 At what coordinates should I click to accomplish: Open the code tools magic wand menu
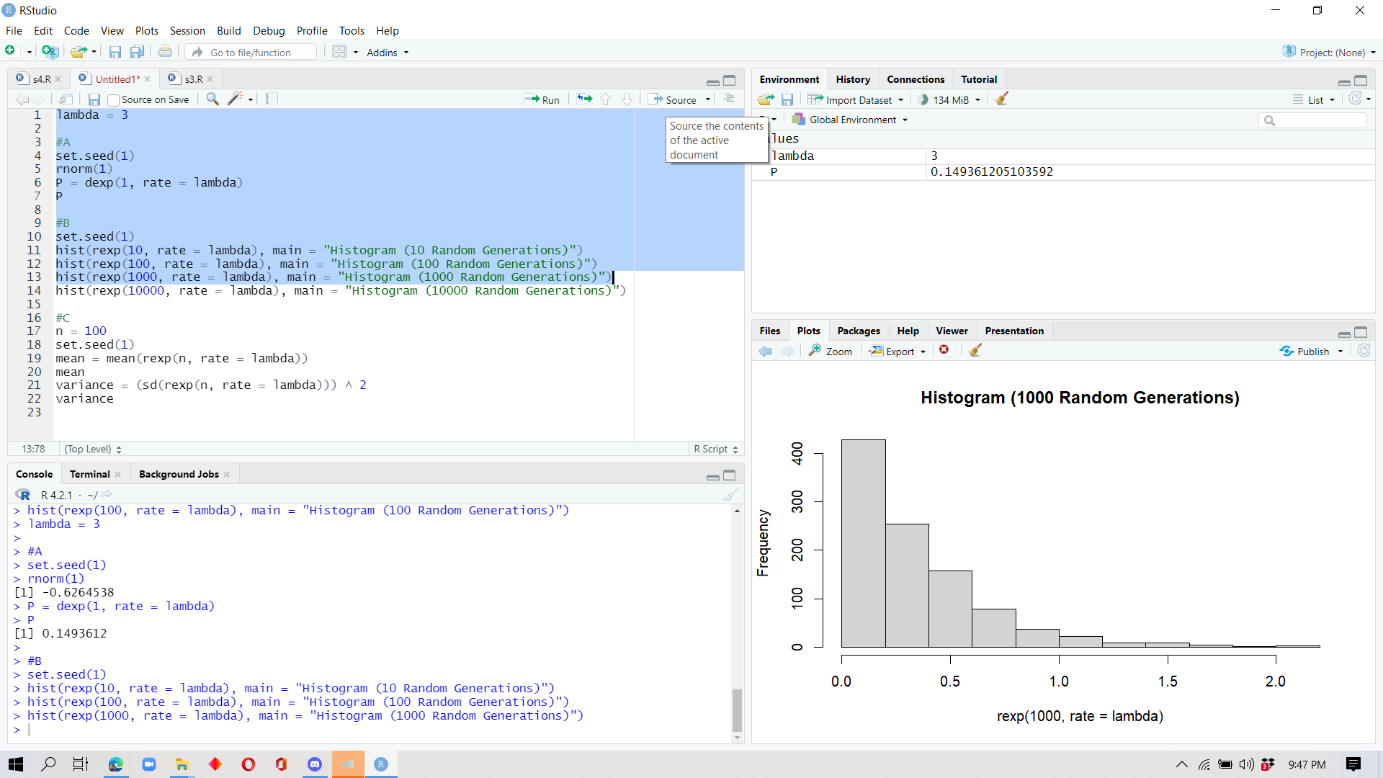point(233,99)
